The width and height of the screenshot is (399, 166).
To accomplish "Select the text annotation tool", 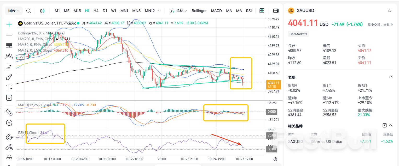I will (9, 87).
